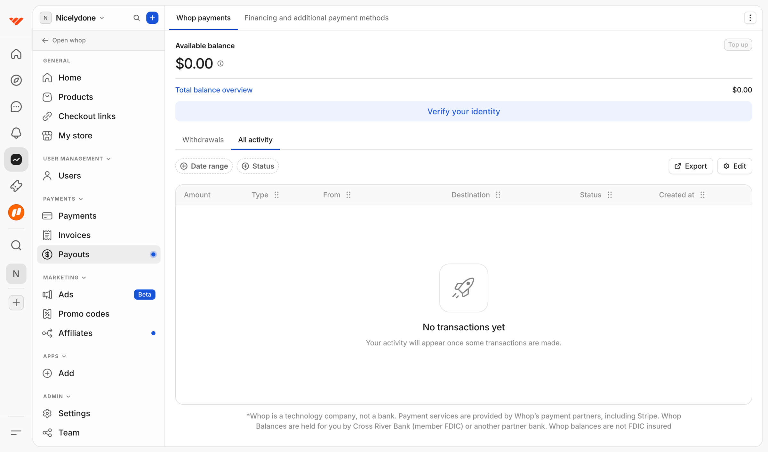Switch to the Whop payments tab
This screenshot has height=452, width=768.
(x=204, y=18)
